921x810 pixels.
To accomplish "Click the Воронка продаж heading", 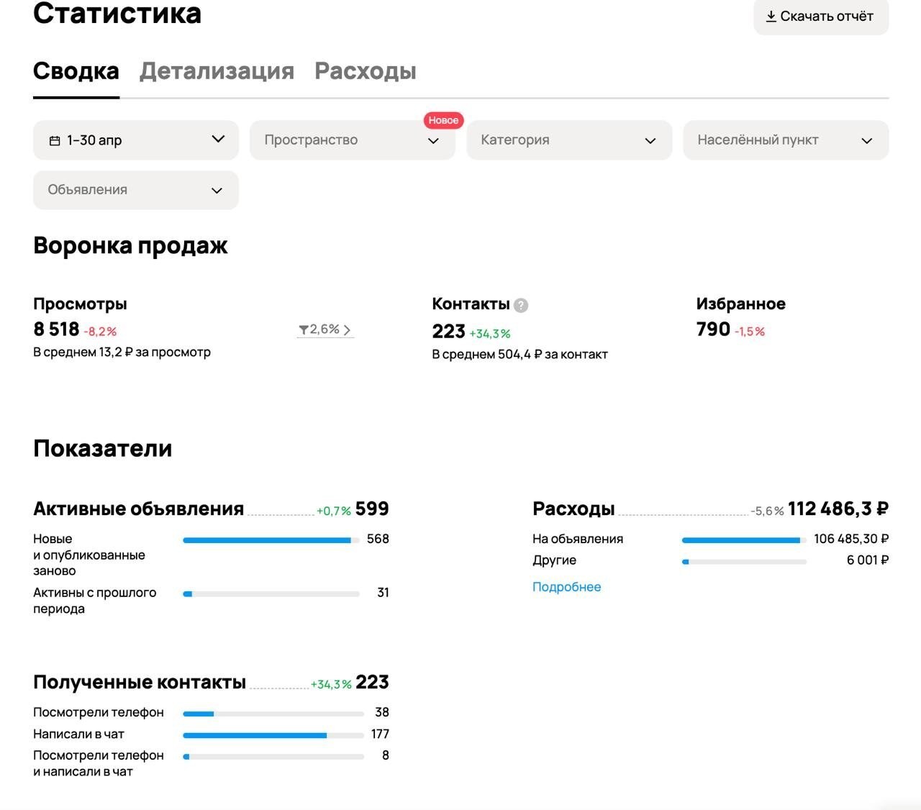I will (130, 246).
